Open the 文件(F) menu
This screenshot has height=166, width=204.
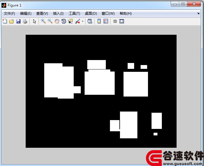point(9,14)
